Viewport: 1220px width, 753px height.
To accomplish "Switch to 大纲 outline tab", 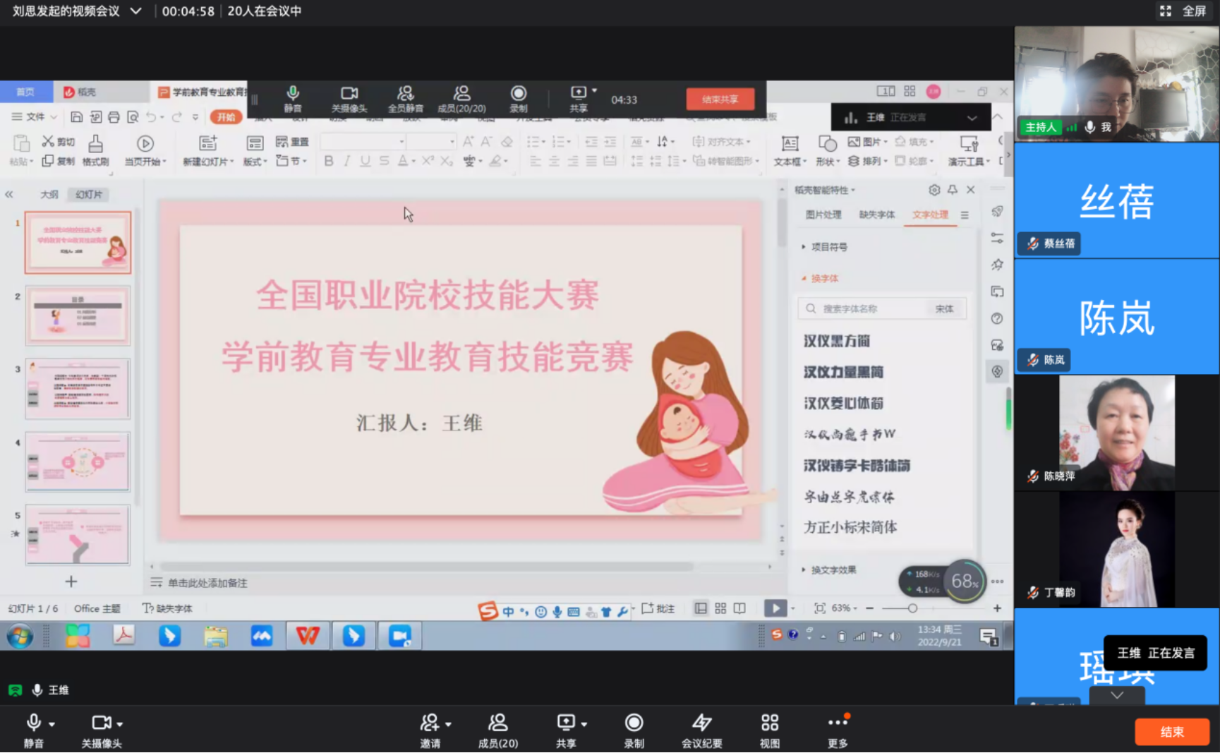I will click(x=49, y=194).
